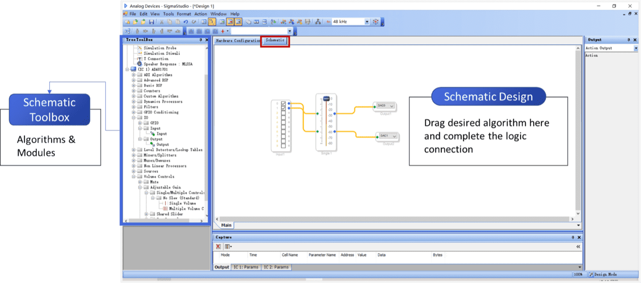Select the Cut icon in the toolbar
Screen dimensions: 641x283
[x=162, y=22]
